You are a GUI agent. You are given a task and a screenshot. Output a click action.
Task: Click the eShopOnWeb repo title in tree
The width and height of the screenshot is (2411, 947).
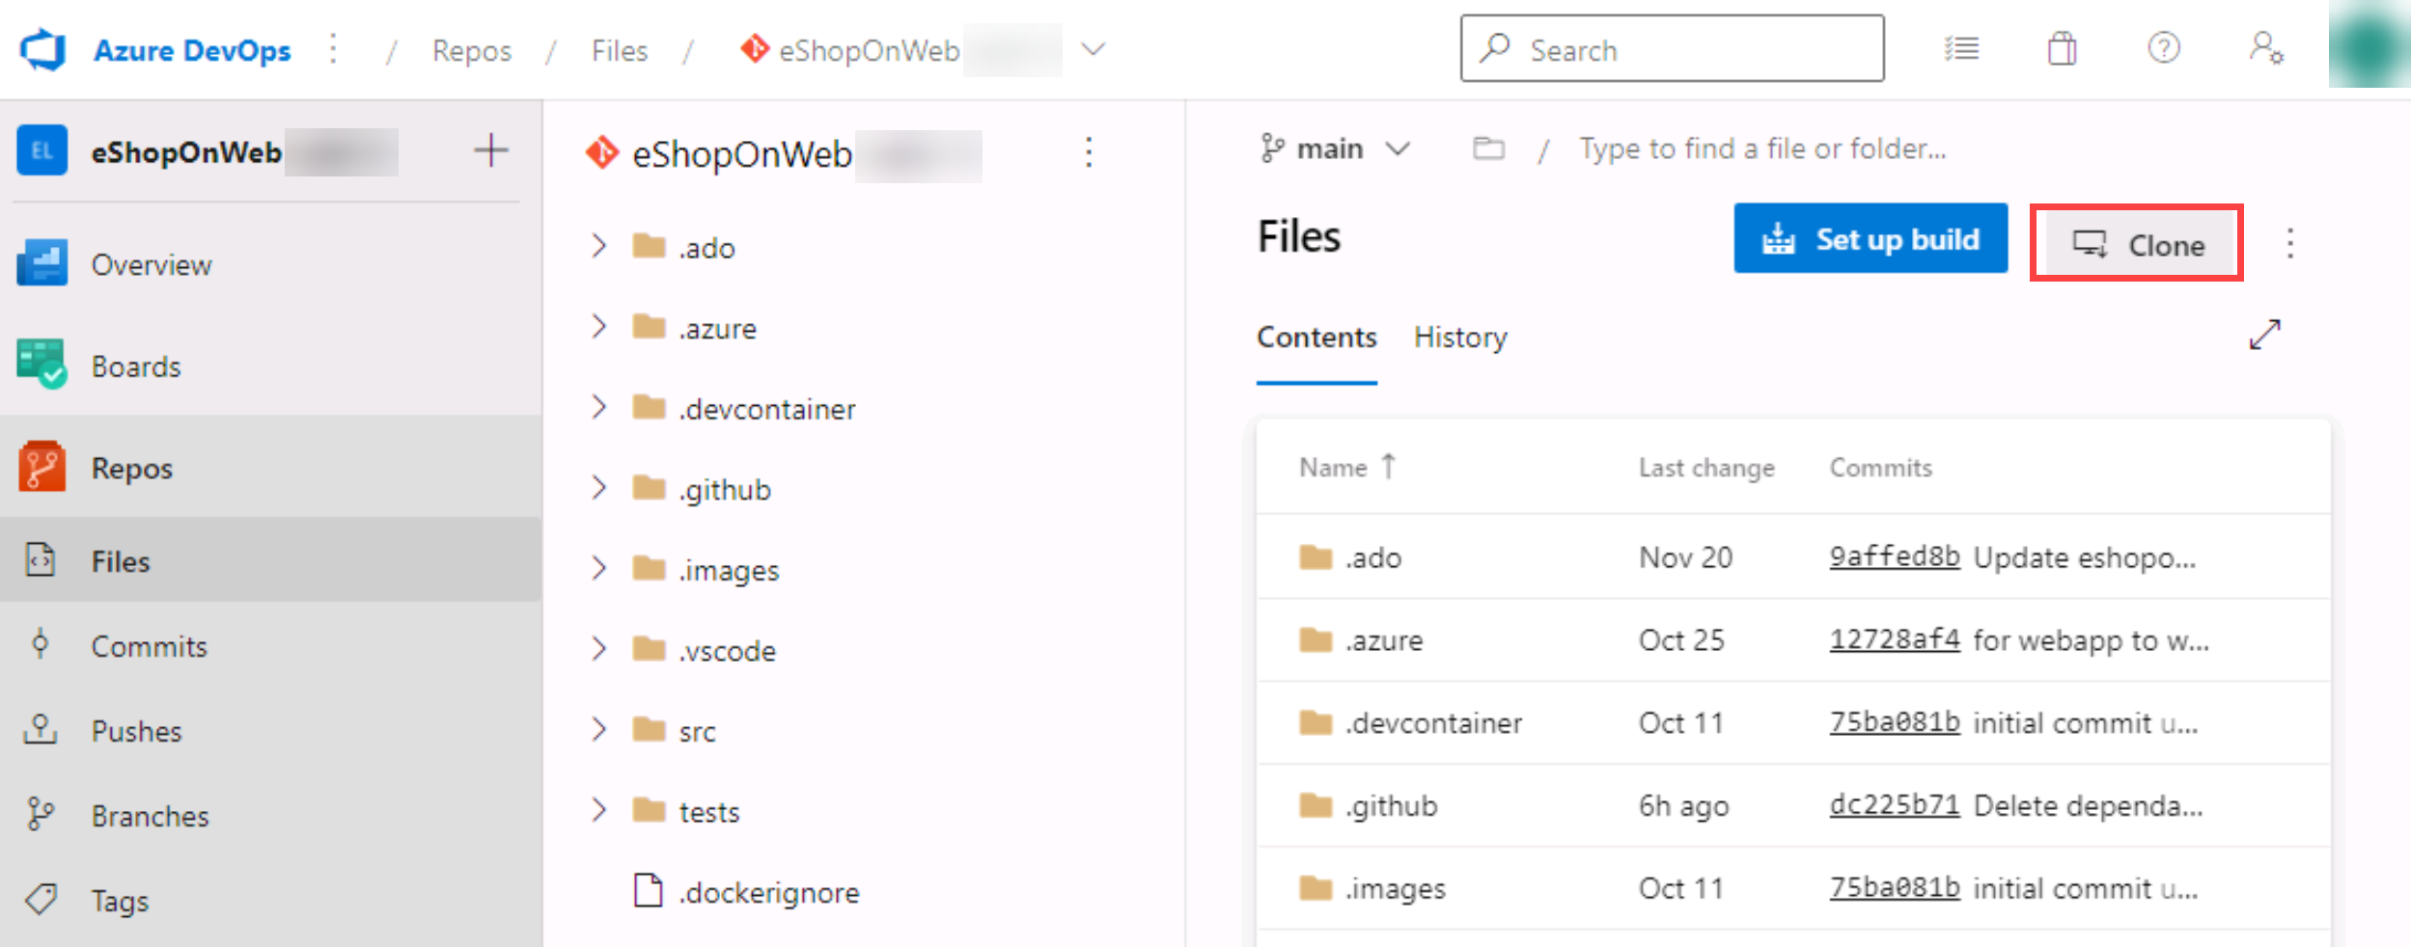(x=742, y=154)
